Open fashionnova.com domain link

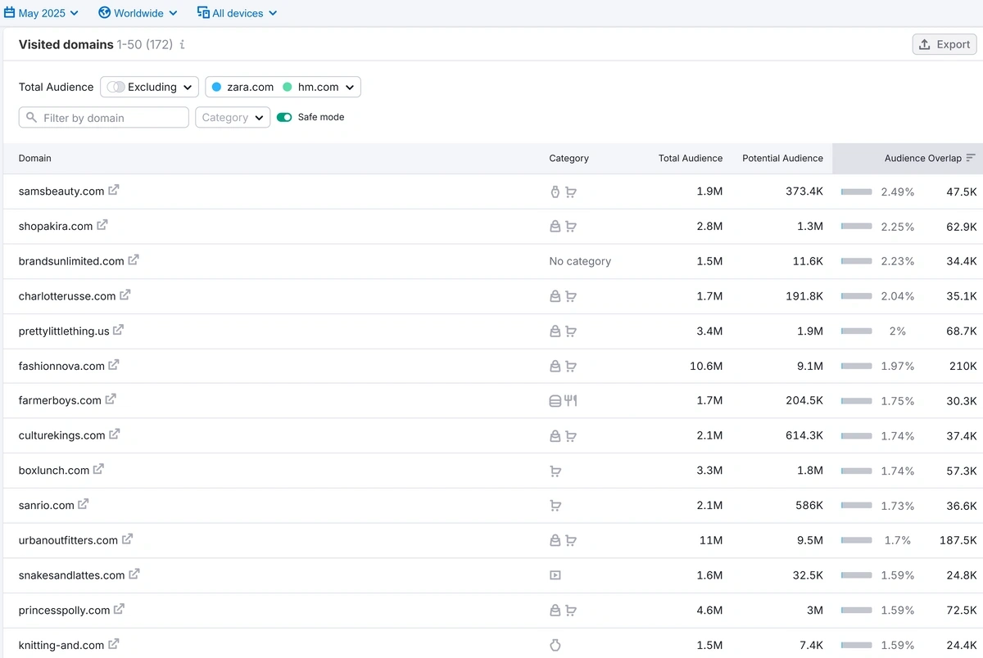coord(61,366)
